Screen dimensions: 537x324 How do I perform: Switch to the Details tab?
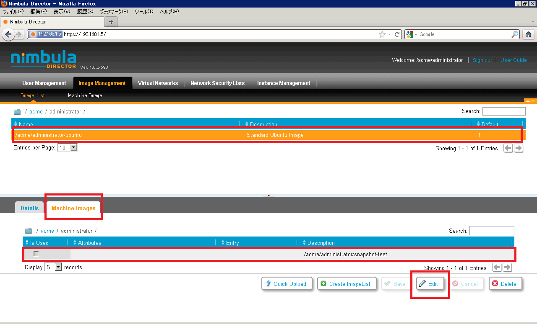(x=30, y=208)
